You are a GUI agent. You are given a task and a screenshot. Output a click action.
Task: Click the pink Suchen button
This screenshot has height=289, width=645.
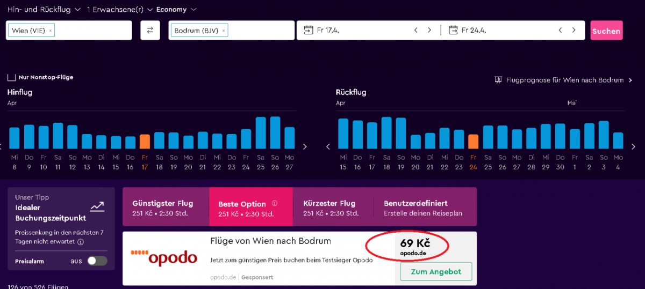tap(606, 31)
